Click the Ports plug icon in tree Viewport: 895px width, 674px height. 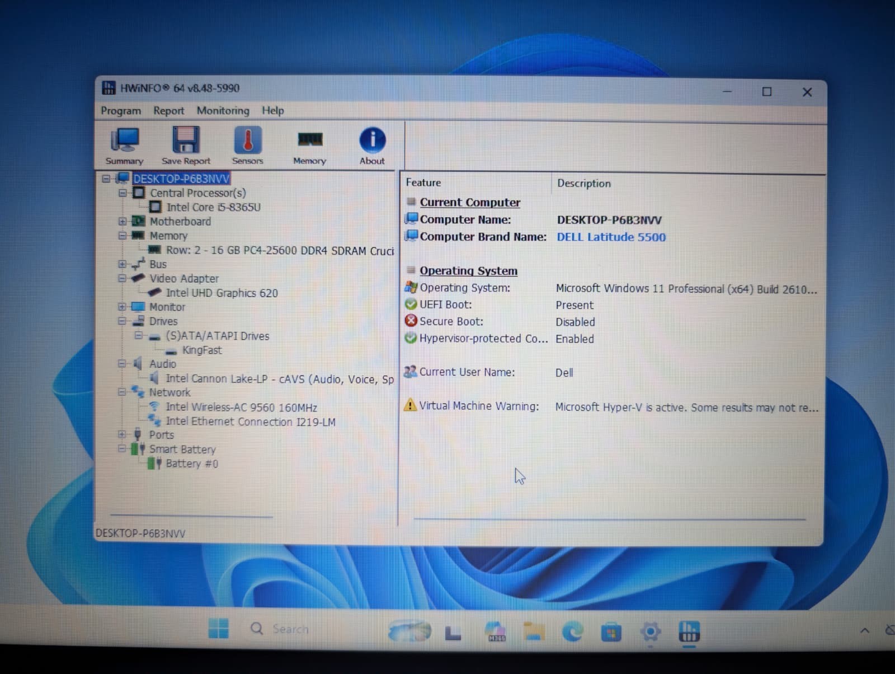click(x=138, y=434)
